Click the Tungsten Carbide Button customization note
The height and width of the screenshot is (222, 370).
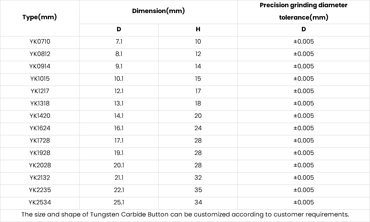(185, 215)
